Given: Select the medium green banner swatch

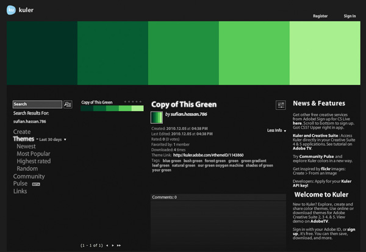Looking at the screenshot, I should point(184,53).
